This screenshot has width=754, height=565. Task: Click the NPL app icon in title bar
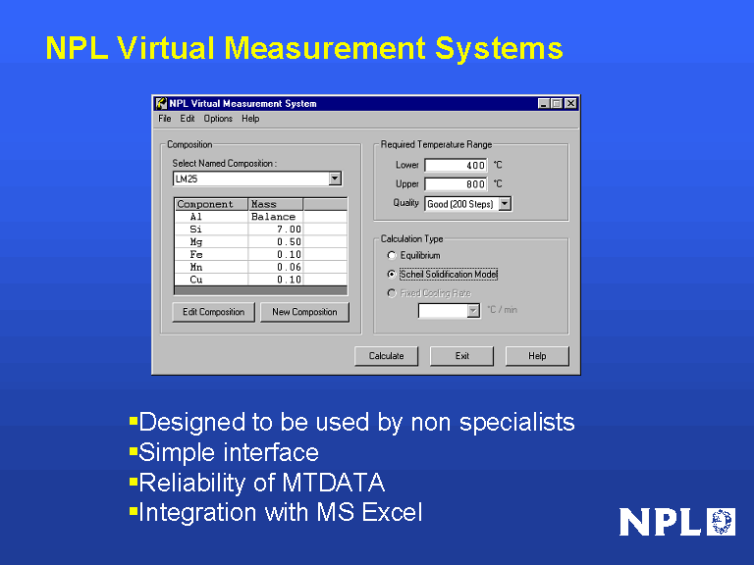click(161, 104)
